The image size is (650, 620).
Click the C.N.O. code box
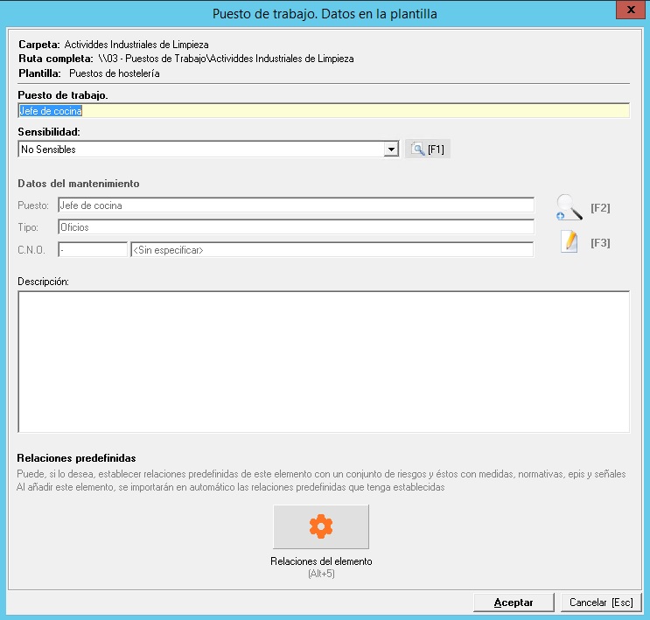[93, 250]
